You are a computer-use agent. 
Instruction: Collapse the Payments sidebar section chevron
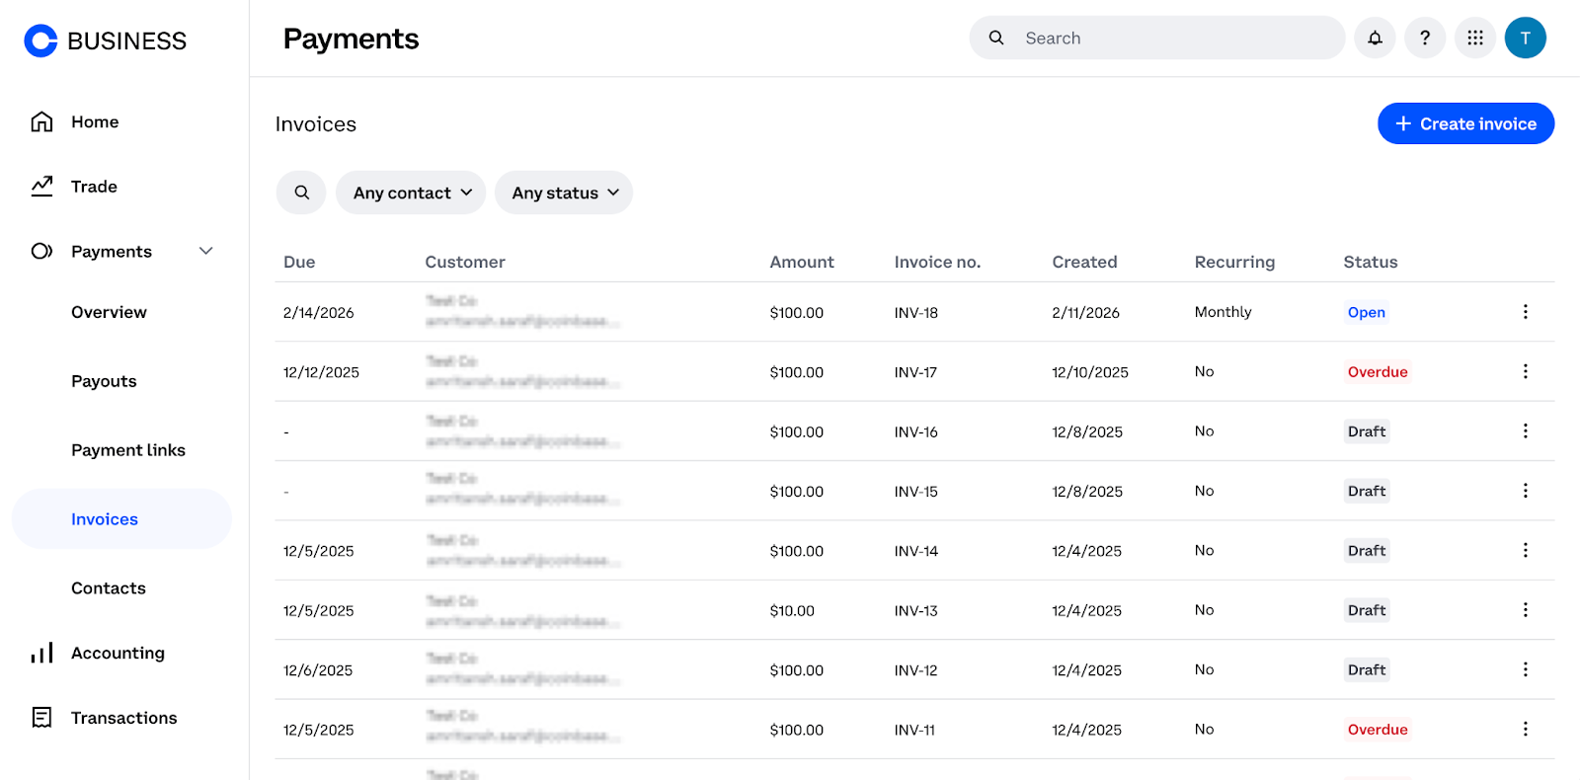pos(206,251)
